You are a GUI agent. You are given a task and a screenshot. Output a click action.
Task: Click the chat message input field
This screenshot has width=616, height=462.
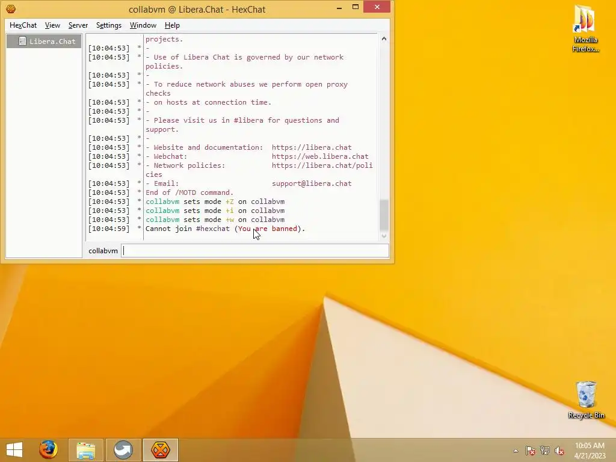[x=255, y=251]
